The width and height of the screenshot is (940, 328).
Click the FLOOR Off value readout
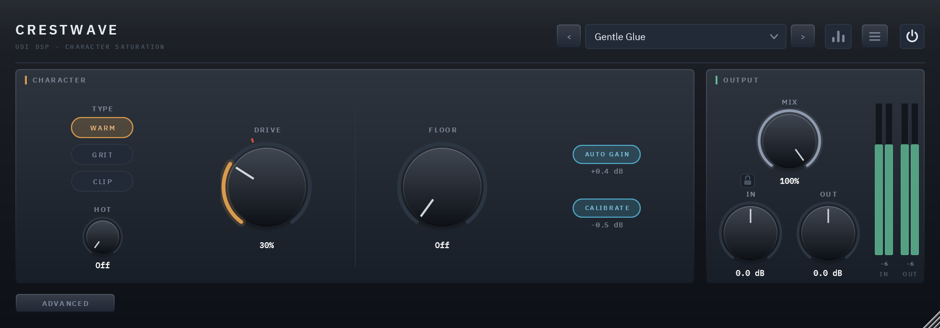tap(442, 245)
